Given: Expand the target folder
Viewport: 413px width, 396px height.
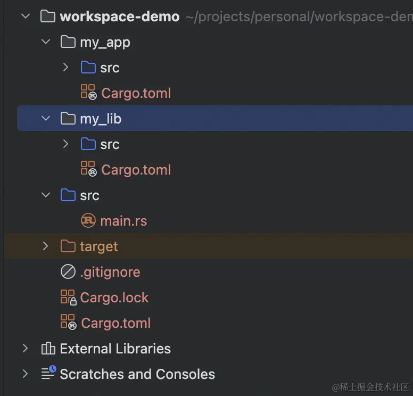Looking at the screenshot, I should pyautogui.click(x=46, y=246).
